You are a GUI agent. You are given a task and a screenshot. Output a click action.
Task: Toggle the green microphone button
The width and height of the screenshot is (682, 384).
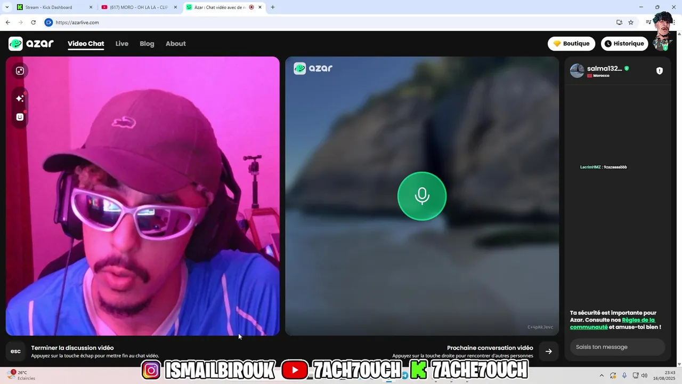(x=422, y=196)
